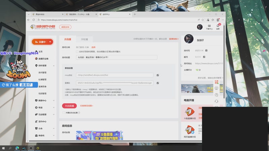Image resolution: width=269 pixels, height=151 pixels.
Task: Expand the 数据中心 section arrow
Action: pos(54,100)
